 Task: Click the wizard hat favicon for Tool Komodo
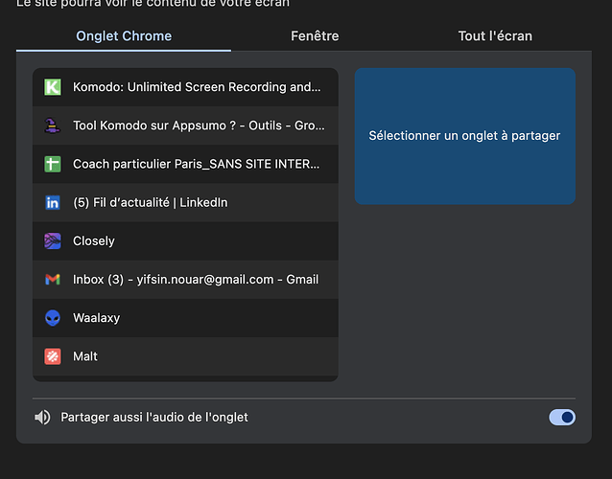(53, 125)
